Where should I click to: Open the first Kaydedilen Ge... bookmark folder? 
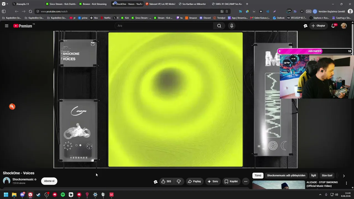coord(12,18)
